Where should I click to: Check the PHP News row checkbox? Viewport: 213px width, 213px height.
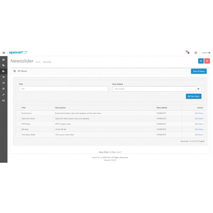click(18, 124)
